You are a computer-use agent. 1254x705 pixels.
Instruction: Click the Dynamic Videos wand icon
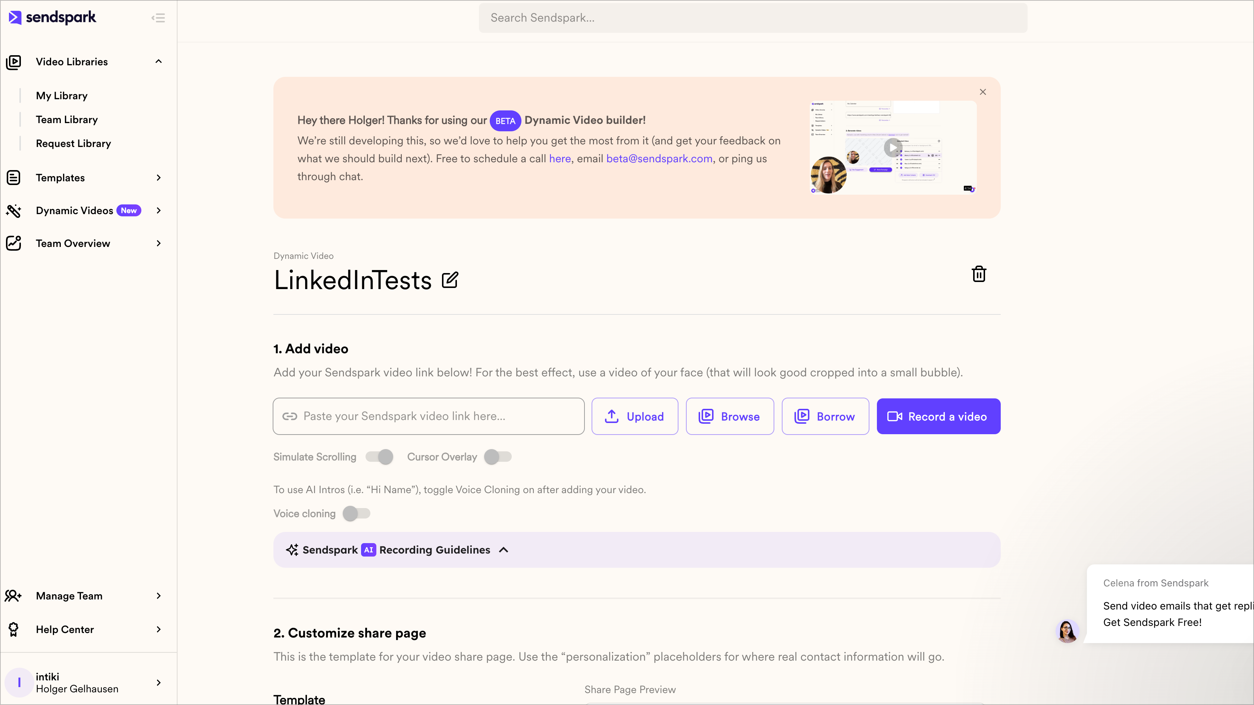point(14,211)
